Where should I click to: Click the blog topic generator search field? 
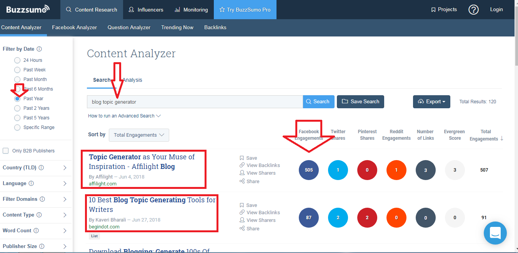195,102
